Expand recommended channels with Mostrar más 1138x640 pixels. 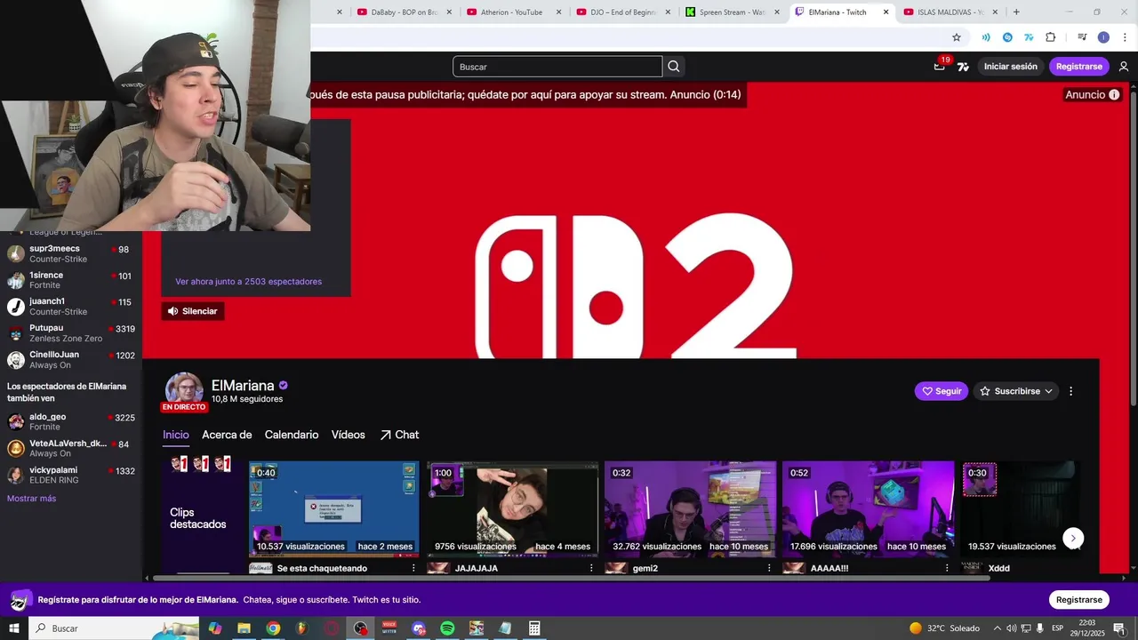pyautogui.click(x=31, y=499)
